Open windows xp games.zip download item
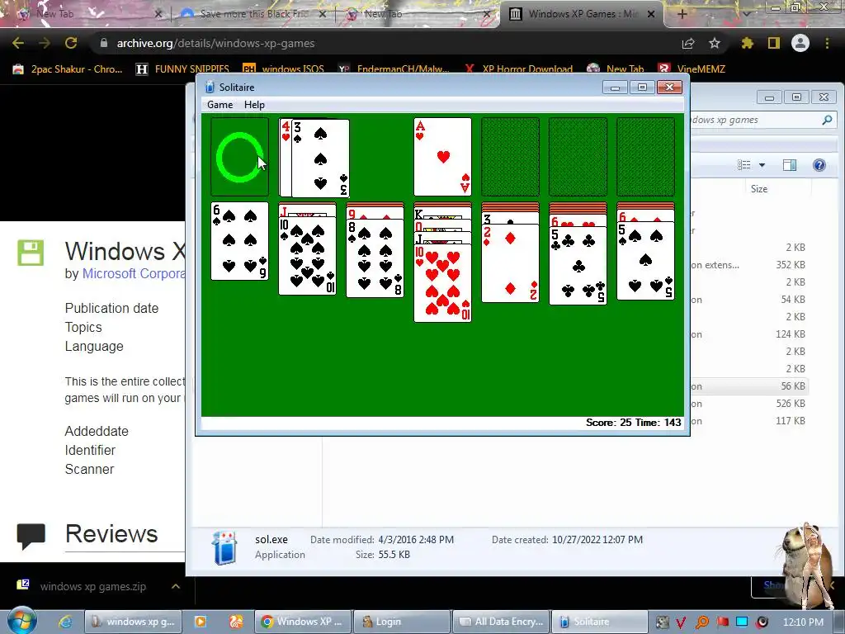Screen dimensions: 845x634 pos(92,587)
